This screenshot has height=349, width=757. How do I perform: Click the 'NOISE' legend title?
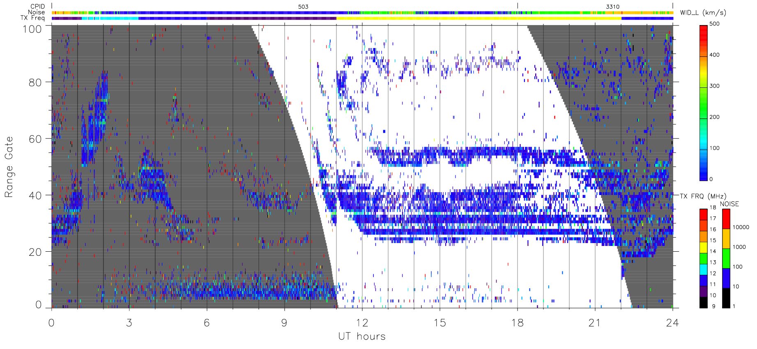click(729, 204)
